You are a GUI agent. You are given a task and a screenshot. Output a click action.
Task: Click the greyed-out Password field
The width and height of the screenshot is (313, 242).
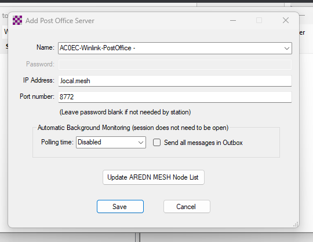[x=175, y=65]
